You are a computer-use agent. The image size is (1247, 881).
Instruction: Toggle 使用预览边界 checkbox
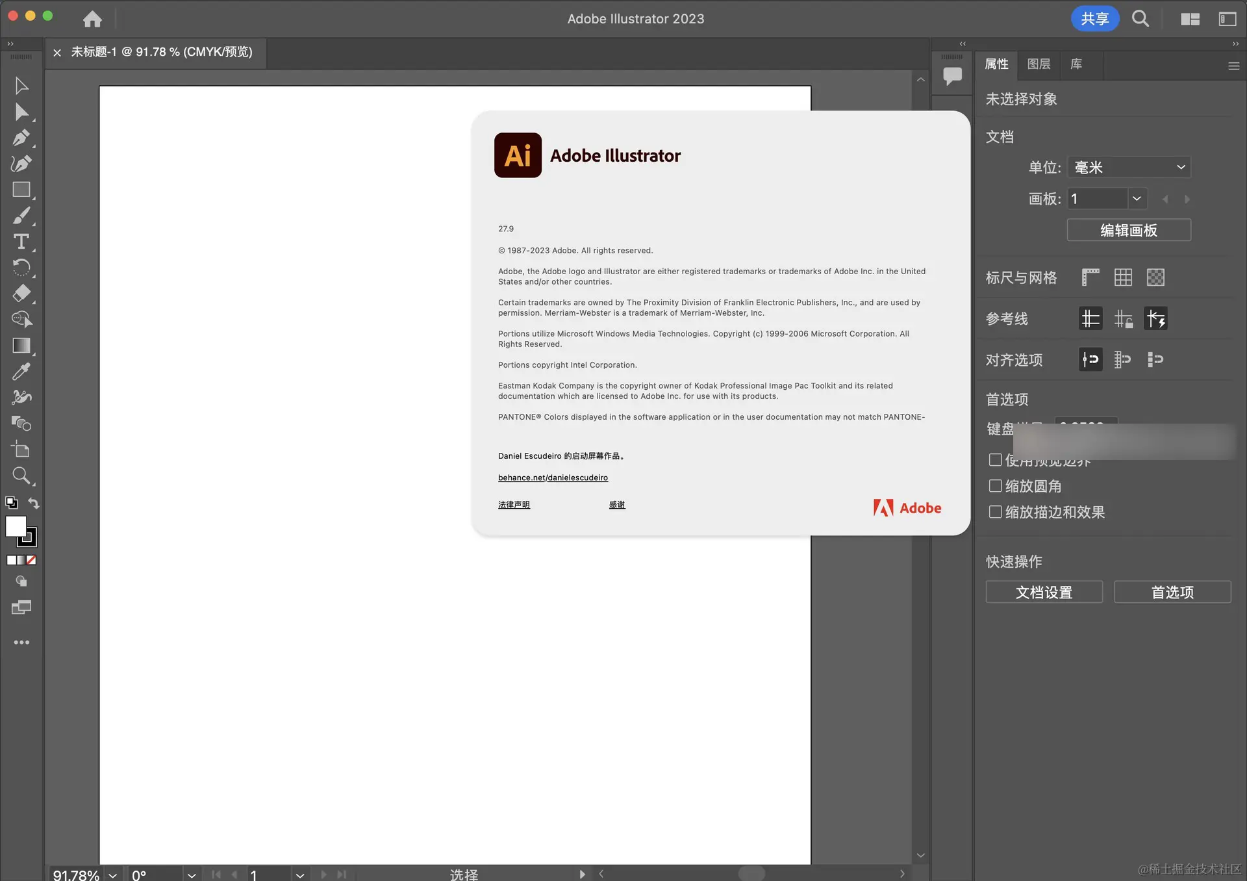click(995, 460)
